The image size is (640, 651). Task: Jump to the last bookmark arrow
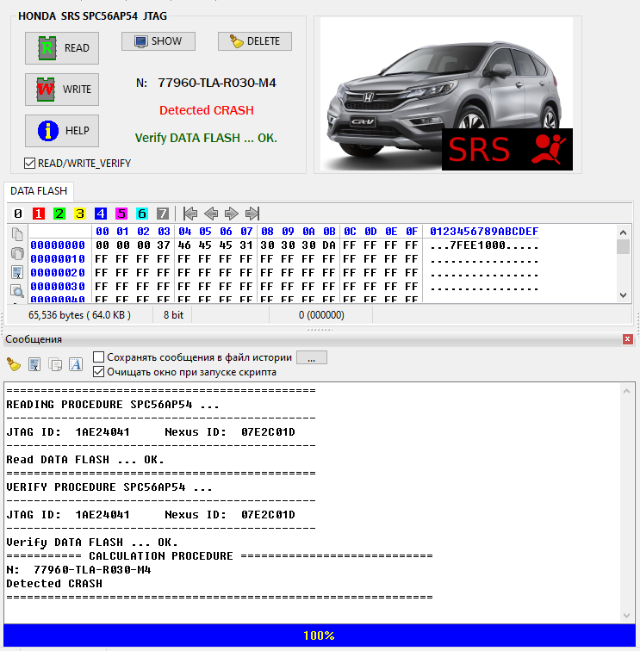click(252, 214)
